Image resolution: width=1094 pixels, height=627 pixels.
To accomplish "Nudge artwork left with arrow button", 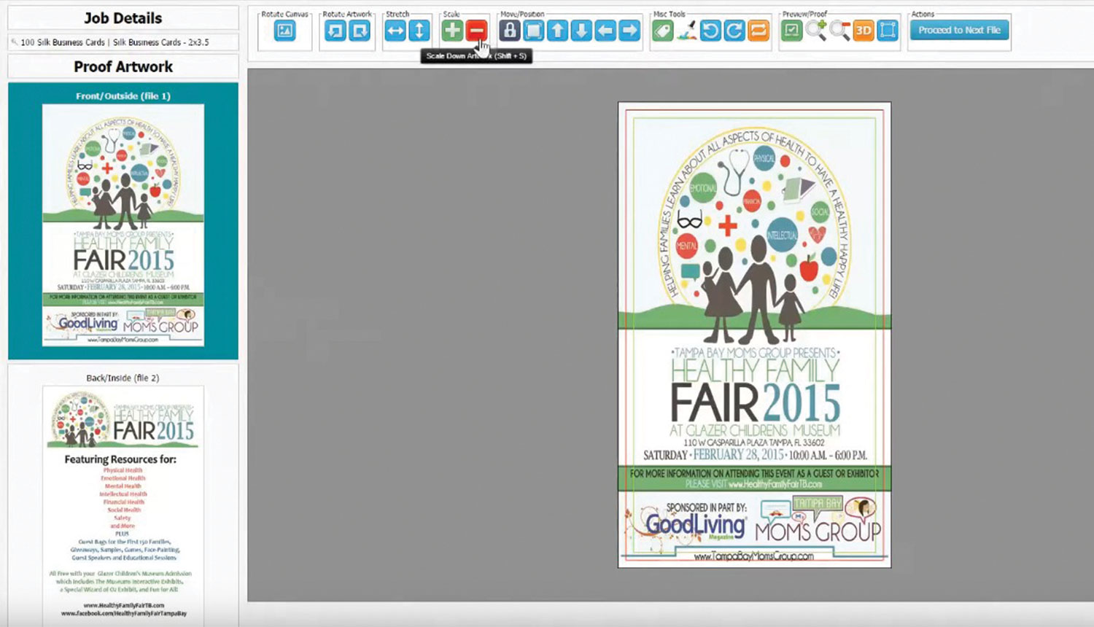I will [605, 31].
